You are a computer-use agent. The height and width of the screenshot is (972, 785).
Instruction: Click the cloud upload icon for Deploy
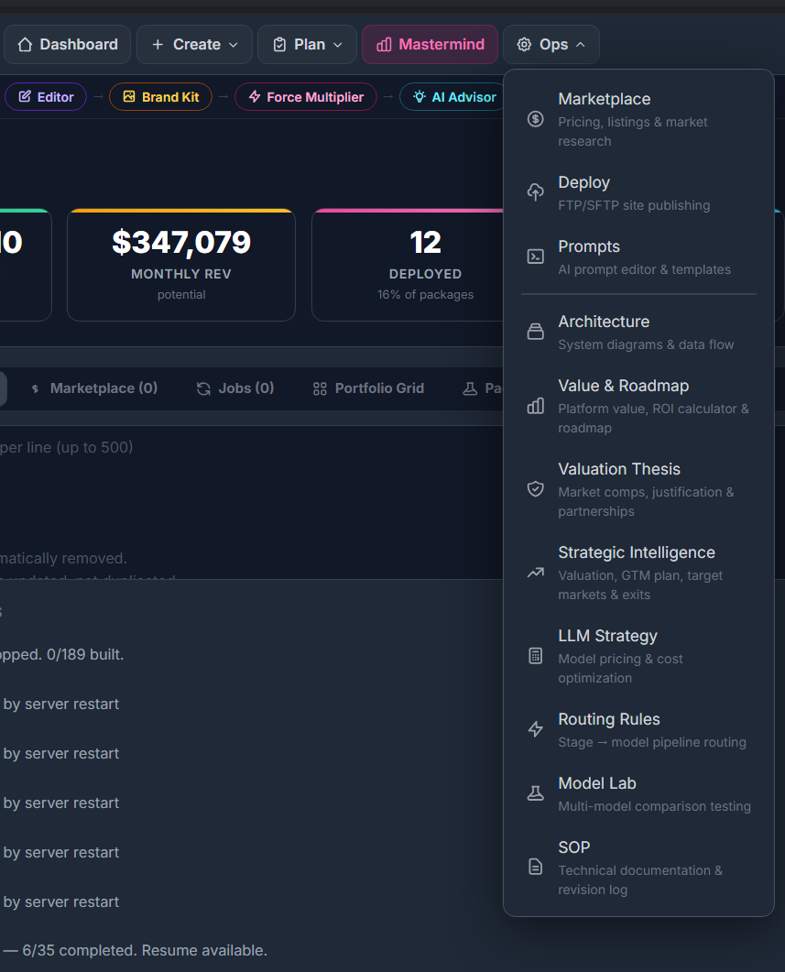pyautogui.click(x=536, y=192)
